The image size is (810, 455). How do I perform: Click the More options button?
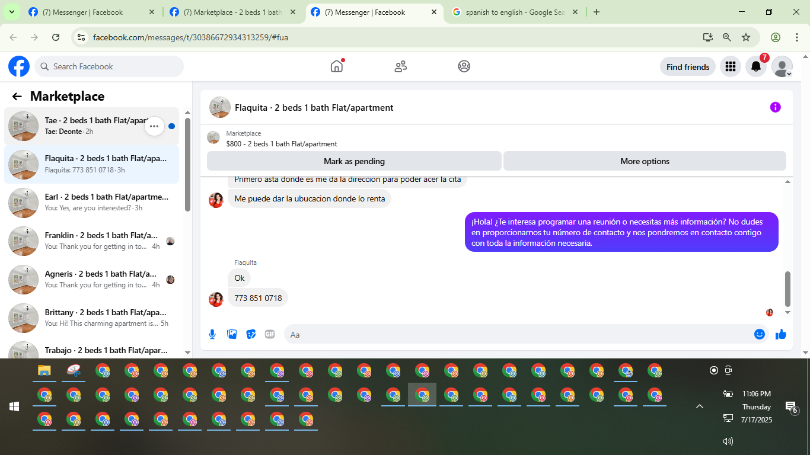pos(645,161)
